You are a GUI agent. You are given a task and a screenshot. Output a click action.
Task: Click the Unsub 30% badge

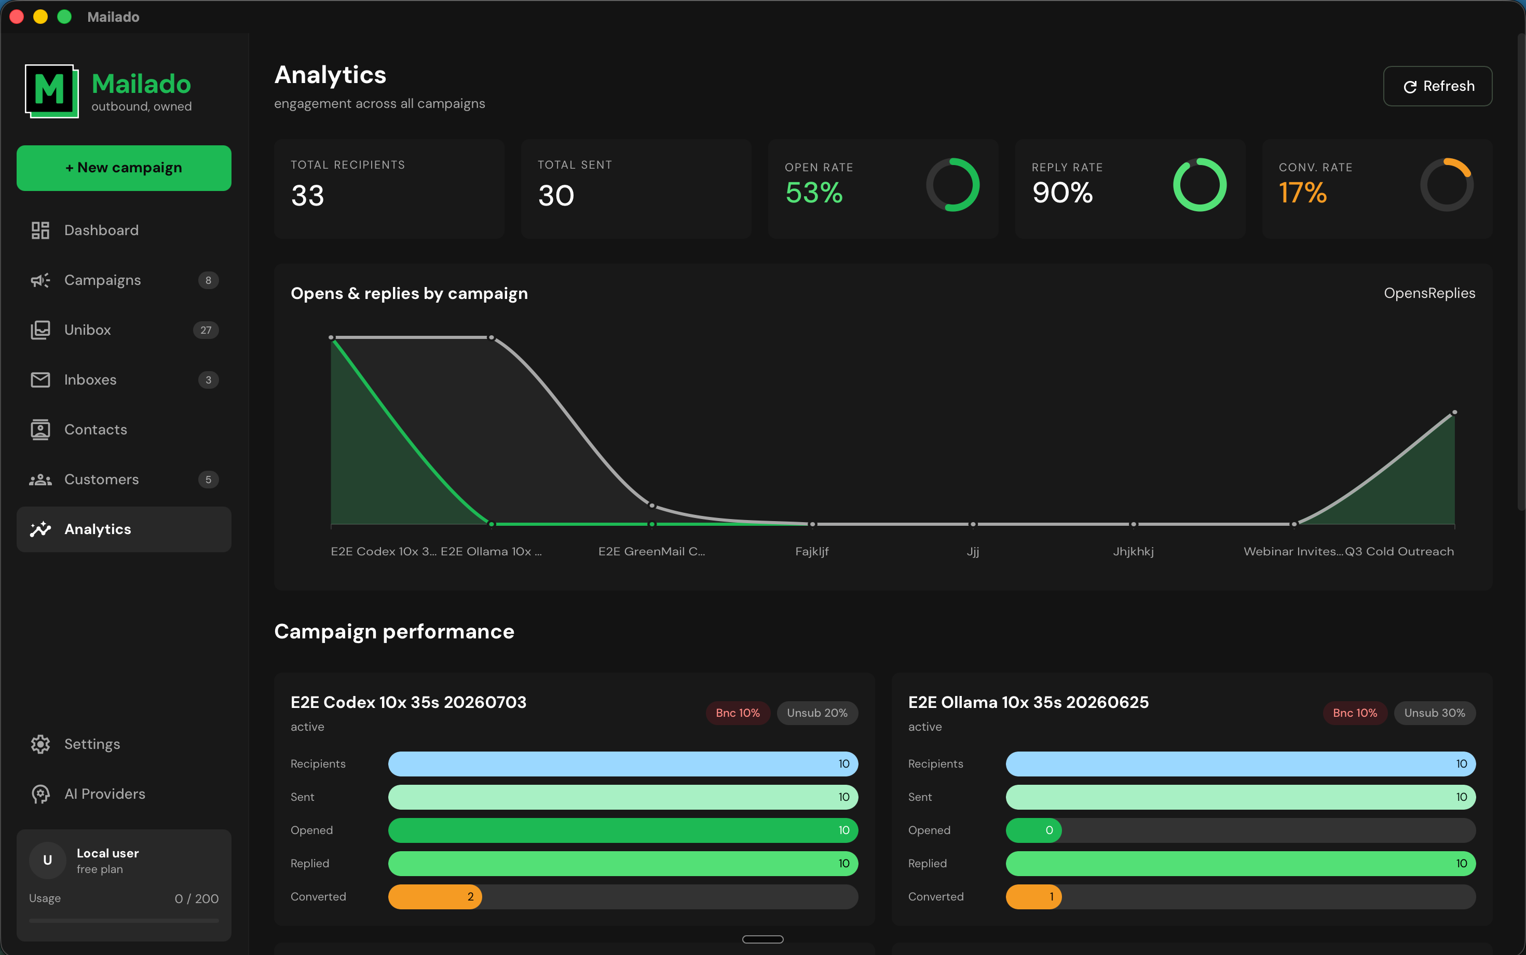pos(1435,713)
